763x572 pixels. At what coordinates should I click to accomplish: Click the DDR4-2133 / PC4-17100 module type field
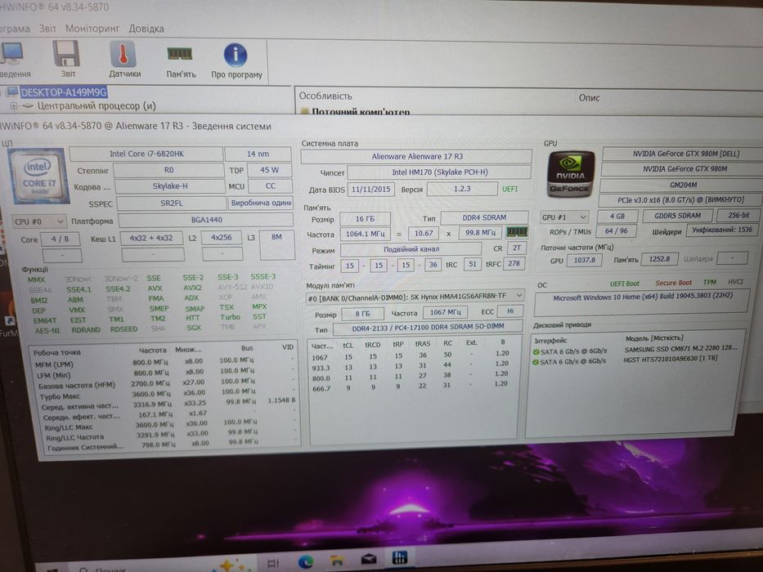tap(428, 328)
